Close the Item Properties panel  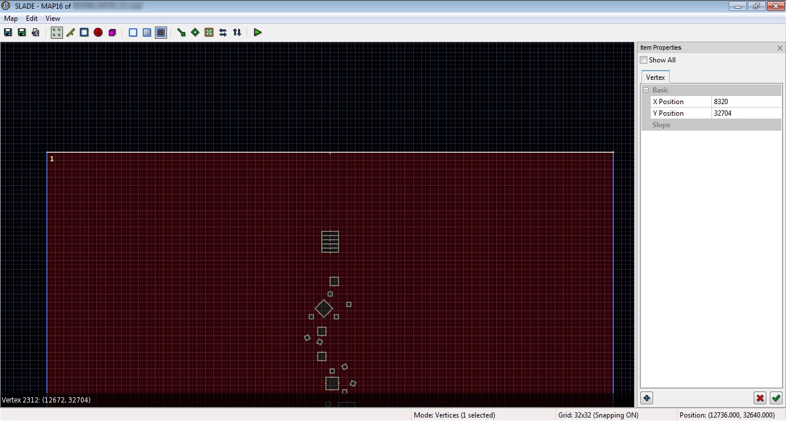[780, 48]
